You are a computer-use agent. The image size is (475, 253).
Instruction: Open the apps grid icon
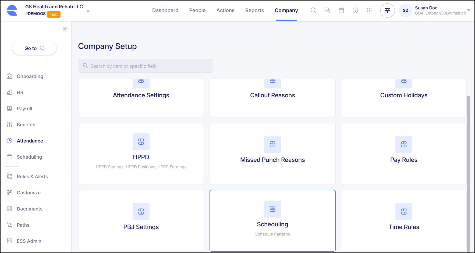click(369, 10)
